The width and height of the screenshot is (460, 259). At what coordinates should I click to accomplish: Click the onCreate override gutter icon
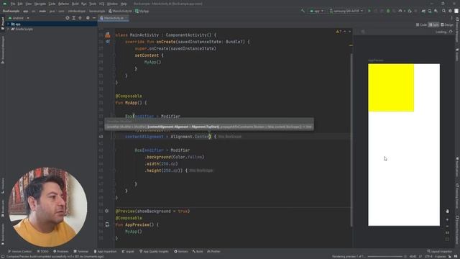pyautogui.click(x=108, y=42)
